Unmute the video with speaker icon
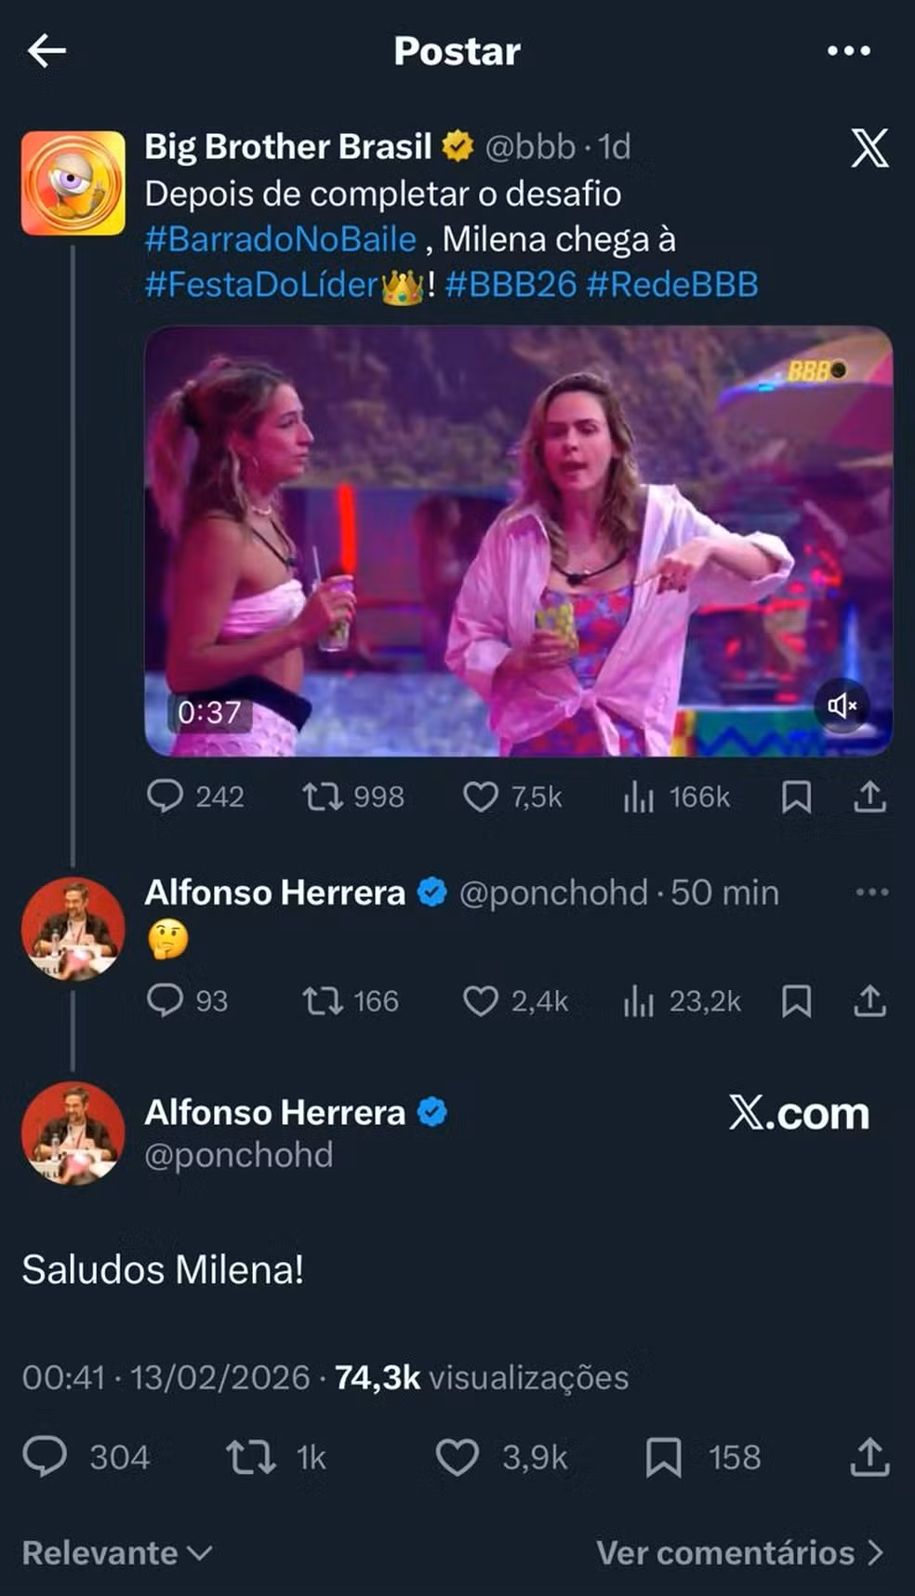This screenshot has height=1596, width=915. [x=842, y=706]
